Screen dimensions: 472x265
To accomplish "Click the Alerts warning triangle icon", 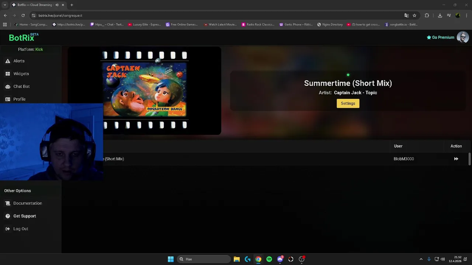I will 8,61.
